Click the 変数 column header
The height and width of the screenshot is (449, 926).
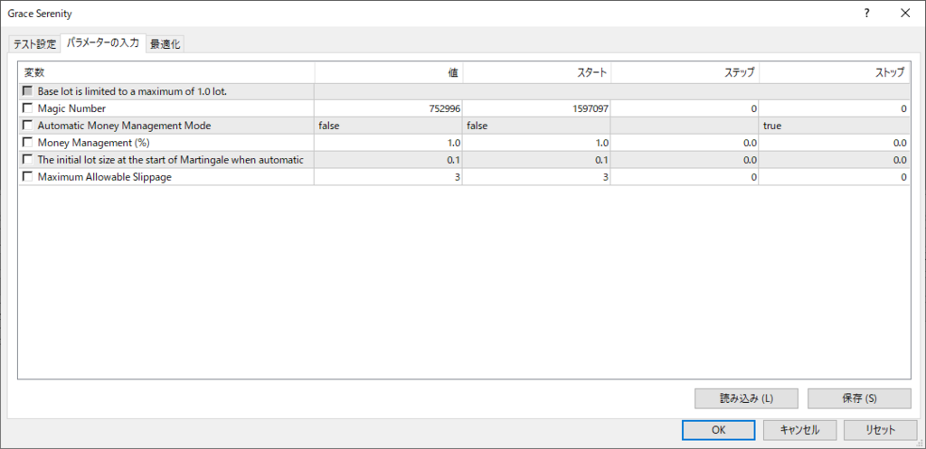[166, 72]
